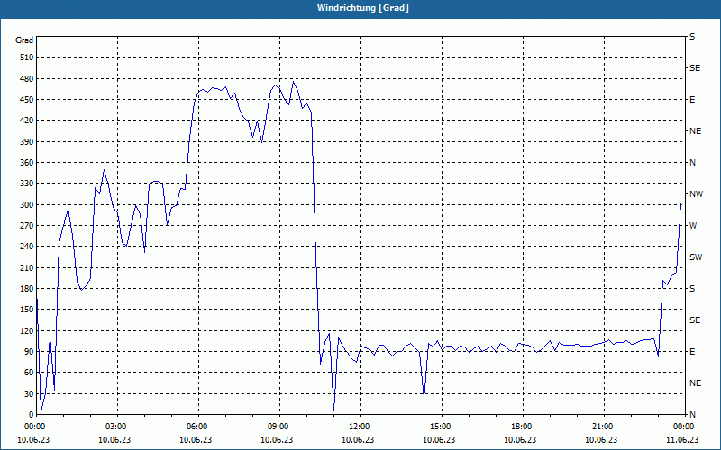Image resolution: width=721 pixels, height=450 pixels.
Task: Select the NE compass label level with 30
Action: pyautogui.click(x=695, y=383)
